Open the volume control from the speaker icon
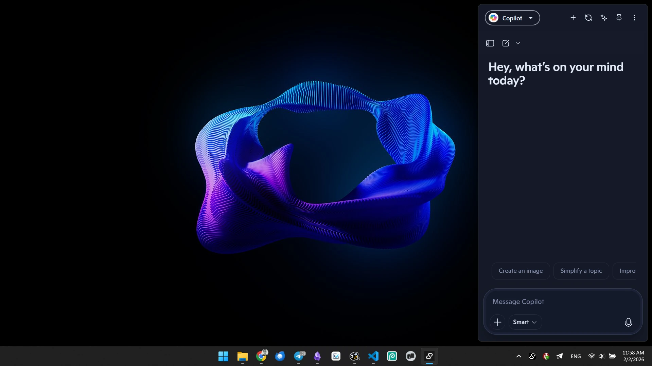The width and height of the screenshot is (652, 366). click(601, 356)
